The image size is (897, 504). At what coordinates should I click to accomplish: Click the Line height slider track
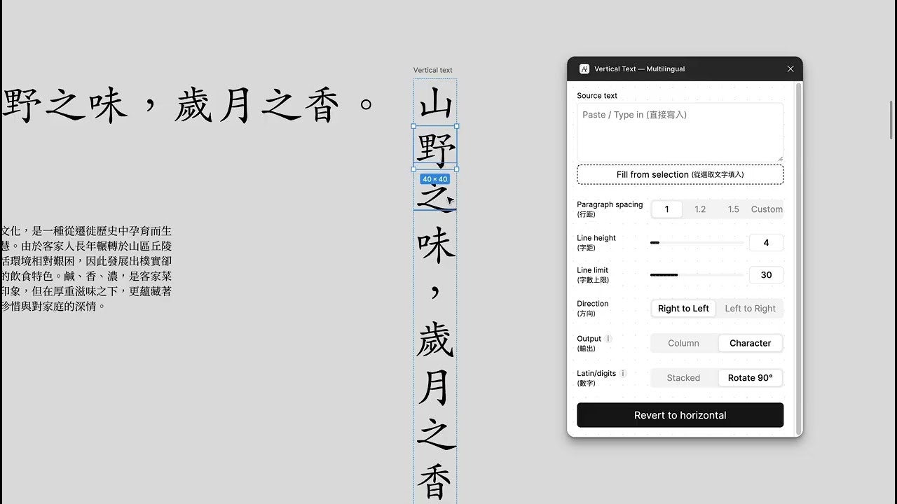[x=697, y=242]
